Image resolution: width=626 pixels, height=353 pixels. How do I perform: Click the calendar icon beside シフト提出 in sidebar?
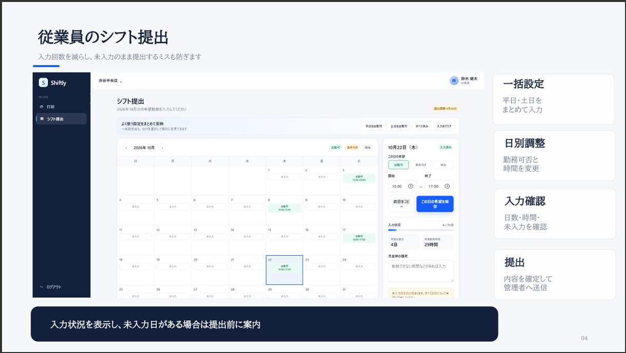click(42, 119)
